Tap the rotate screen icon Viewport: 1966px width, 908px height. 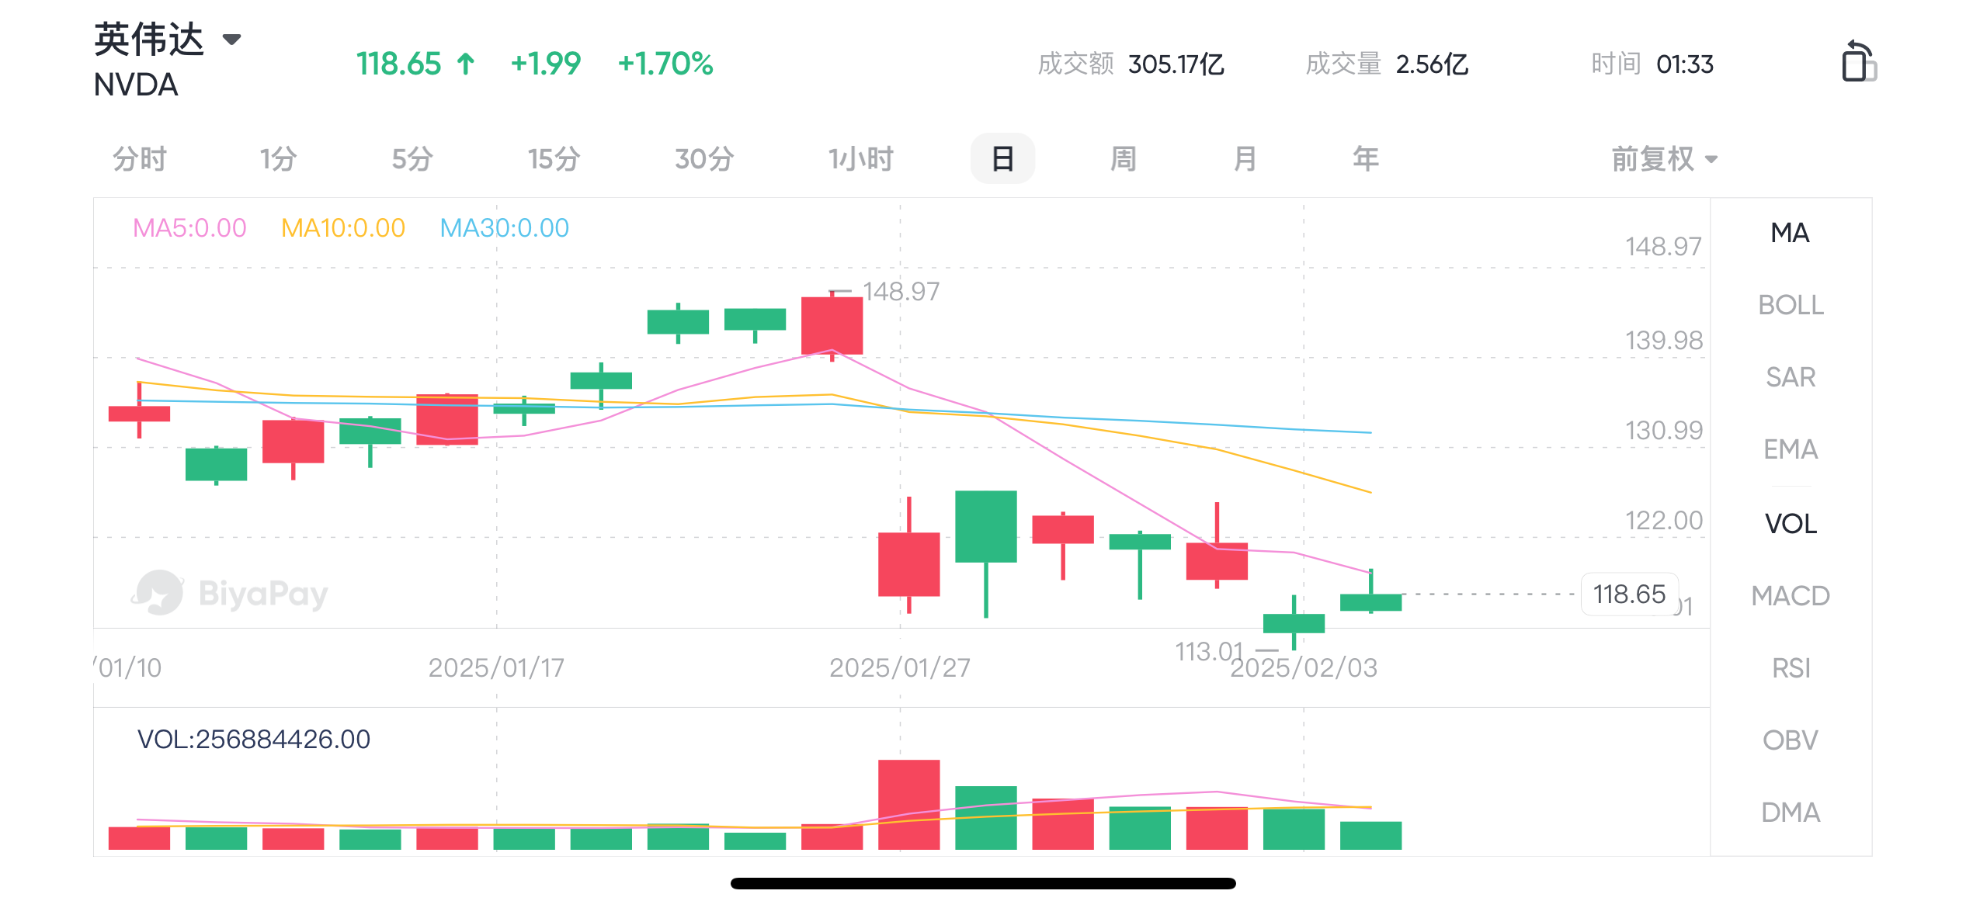click(x=1858, y=62)
